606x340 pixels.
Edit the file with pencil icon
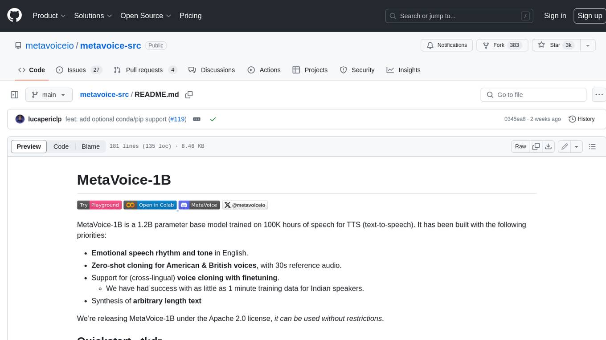pos(565,146)
